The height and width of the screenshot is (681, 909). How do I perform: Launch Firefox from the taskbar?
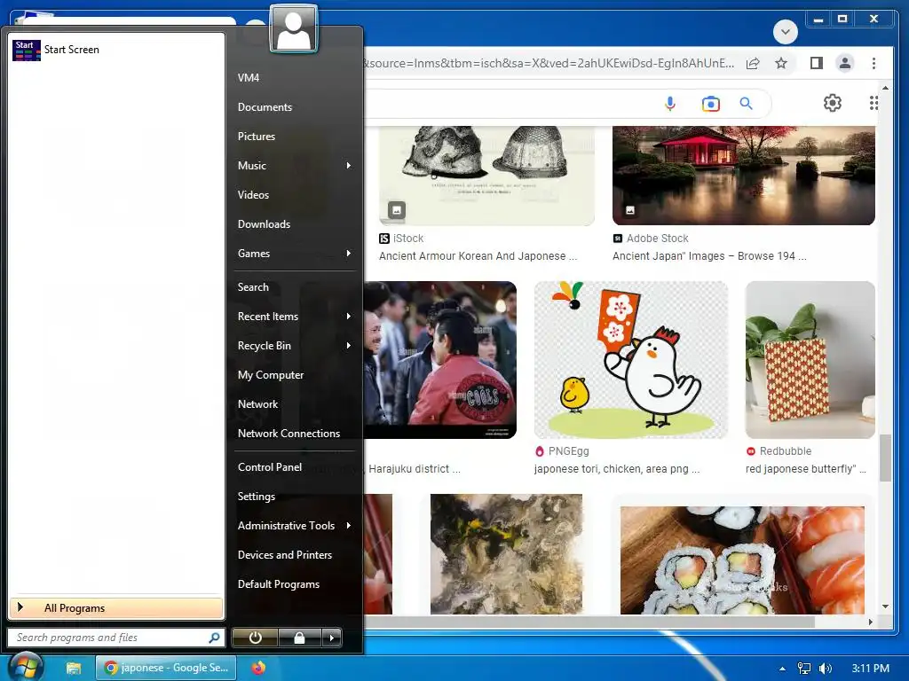258,669
